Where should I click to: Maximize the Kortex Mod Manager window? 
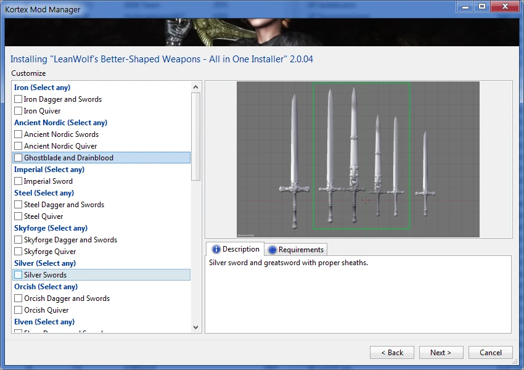coord(481,6)
